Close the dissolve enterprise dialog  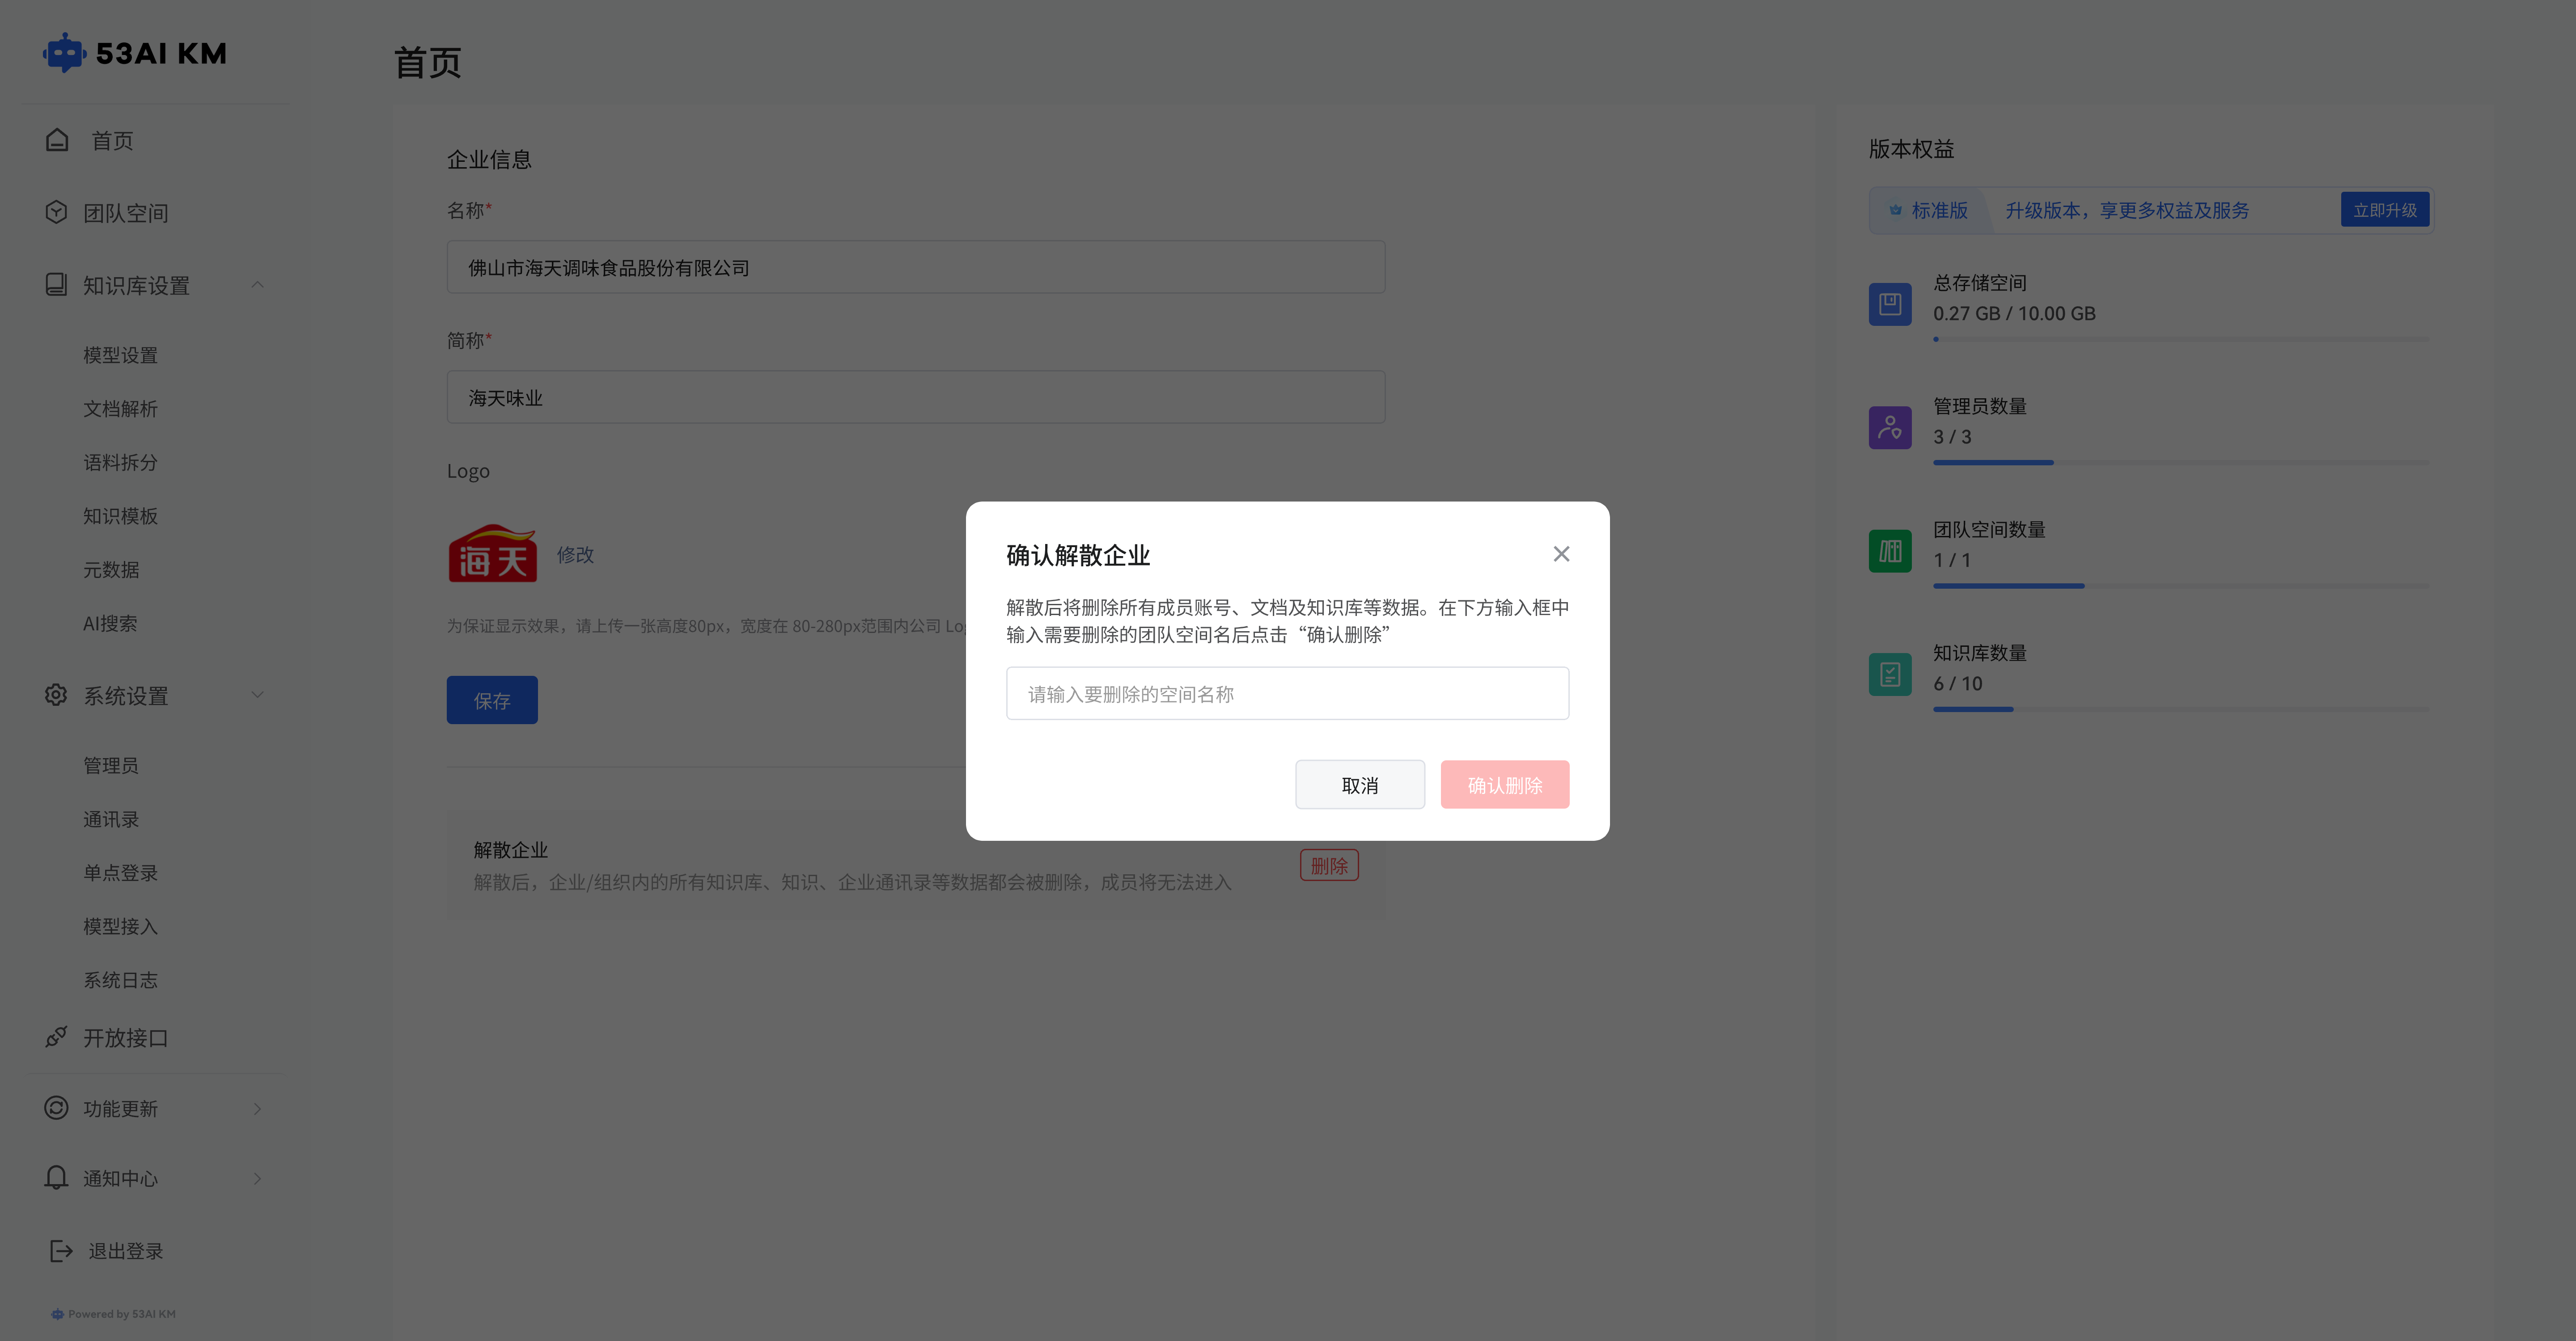tap(1561, 553)
